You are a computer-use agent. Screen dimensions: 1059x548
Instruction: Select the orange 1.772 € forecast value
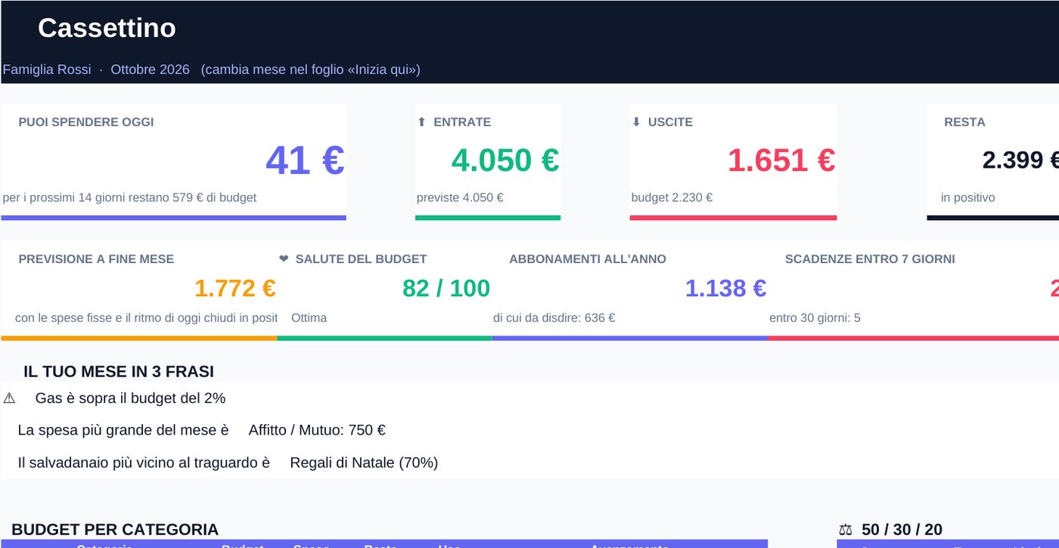coord(235,288)
